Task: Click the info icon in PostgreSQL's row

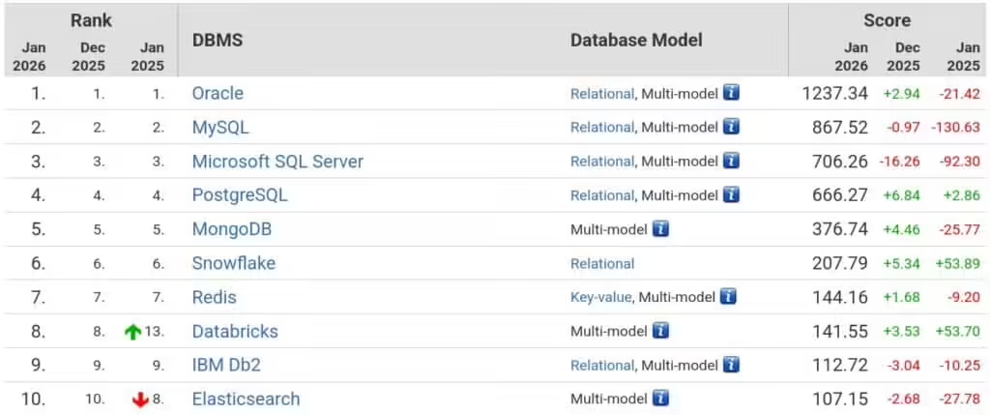Action: tap(731, 195)
